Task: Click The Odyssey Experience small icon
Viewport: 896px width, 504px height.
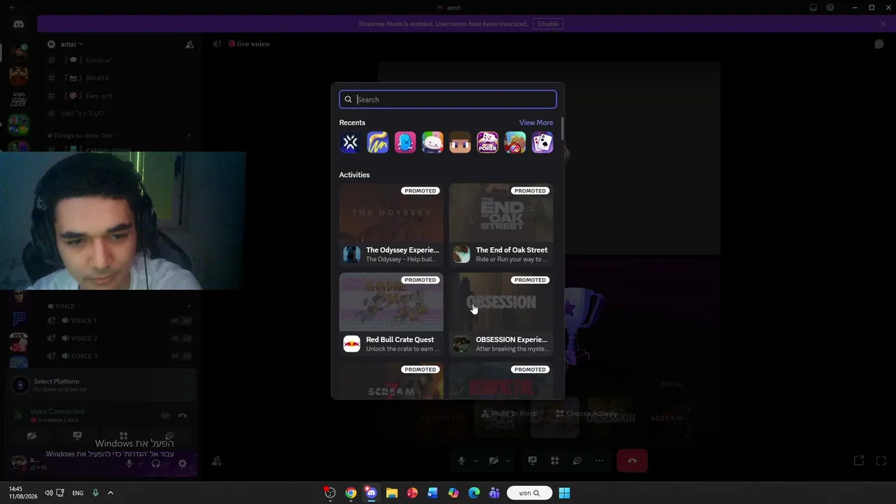Action: coord(351,254)
